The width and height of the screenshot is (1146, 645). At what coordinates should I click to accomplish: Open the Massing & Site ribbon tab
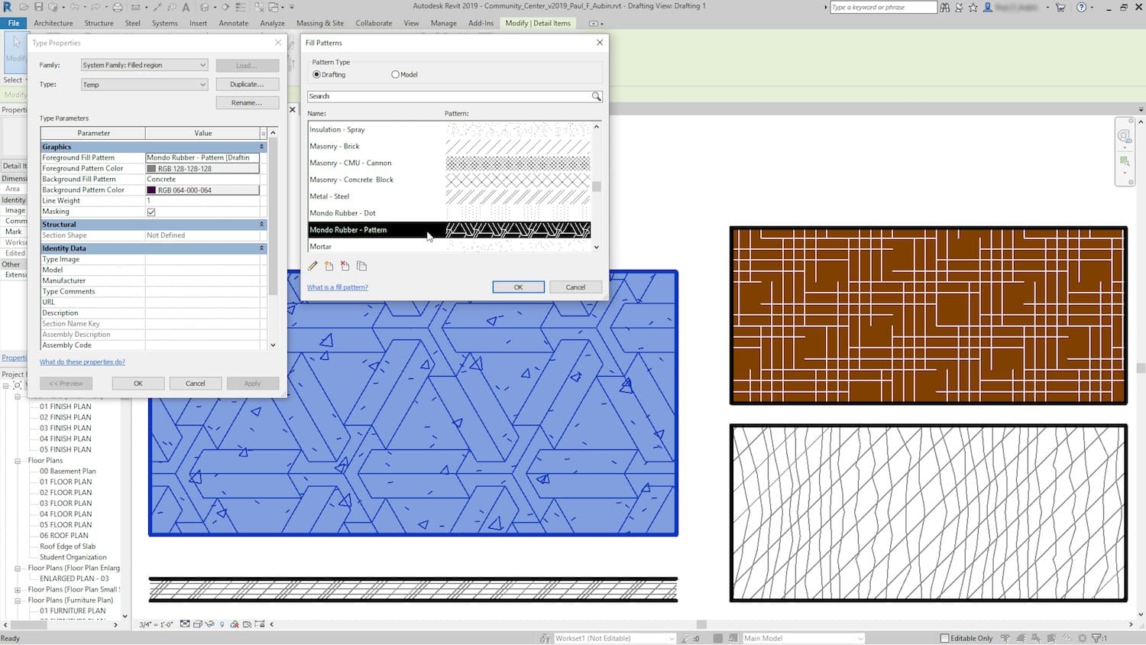tap(320, 23)
